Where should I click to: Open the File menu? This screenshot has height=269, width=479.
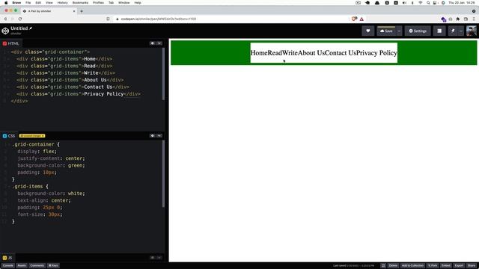click(28, 2)
